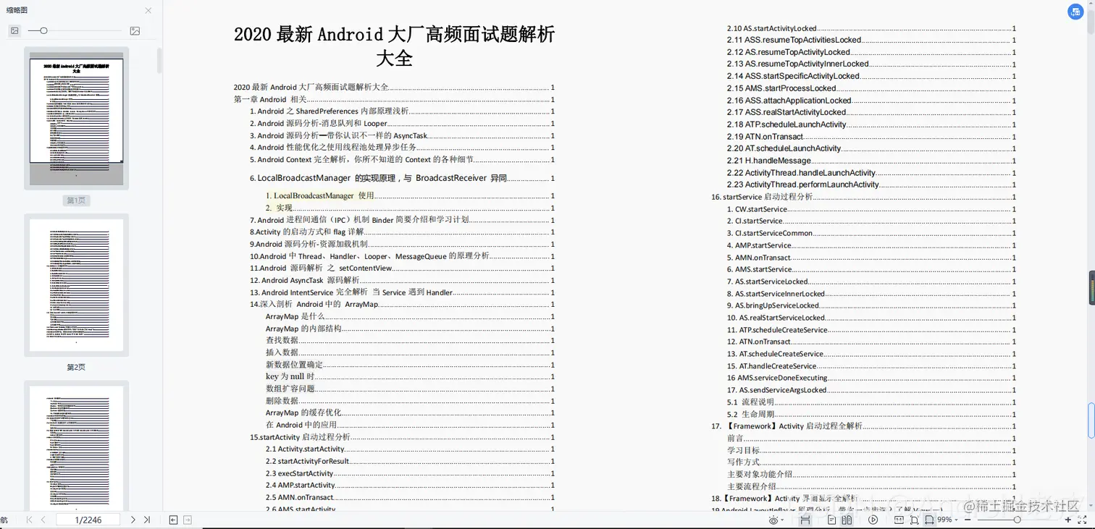The width and height of the screenshot is (1095, 529).
Task: Open entry '15.startActivity 启动过程分析'
Action: click(300, 437)
